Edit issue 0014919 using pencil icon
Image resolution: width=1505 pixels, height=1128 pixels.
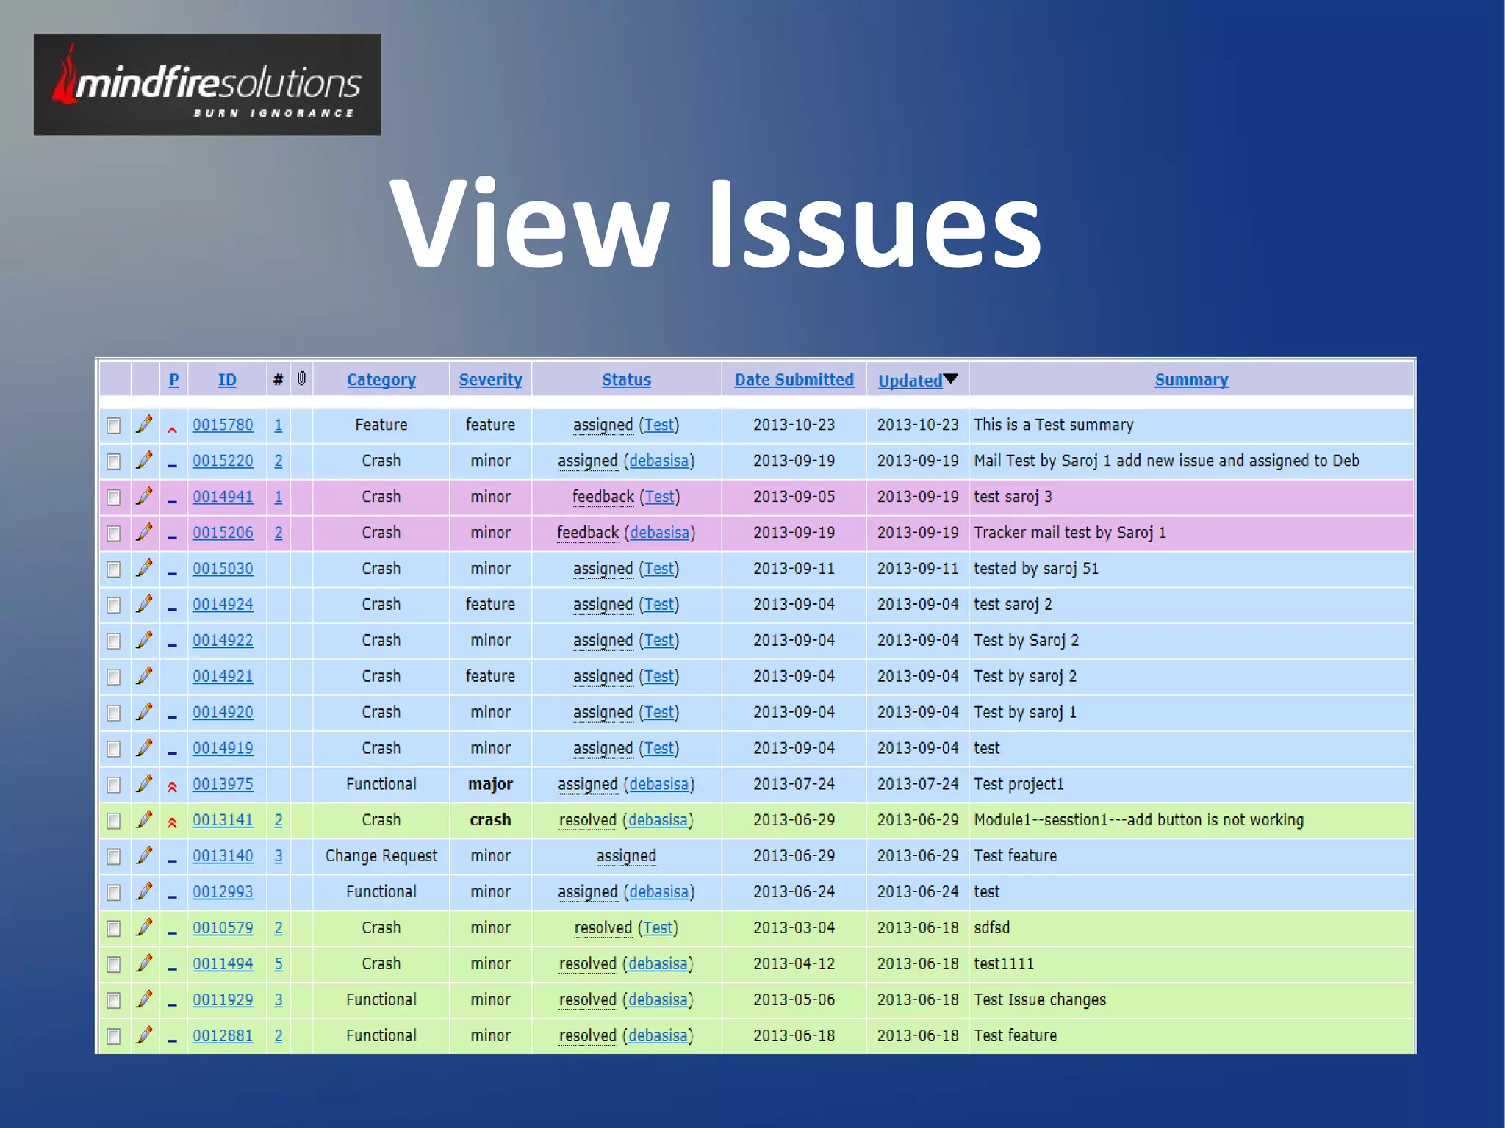pyautogui.click(x=145, y=748)
